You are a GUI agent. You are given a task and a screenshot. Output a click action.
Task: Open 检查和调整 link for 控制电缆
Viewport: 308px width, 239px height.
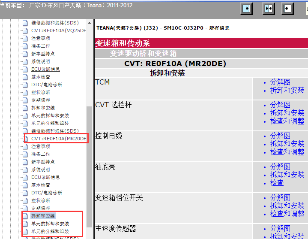(287, 152)
